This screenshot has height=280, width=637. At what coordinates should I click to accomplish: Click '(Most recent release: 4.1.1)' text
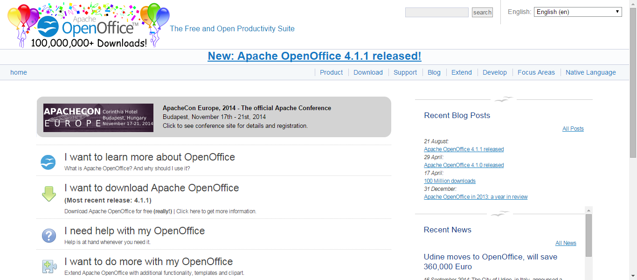[108, 200]
